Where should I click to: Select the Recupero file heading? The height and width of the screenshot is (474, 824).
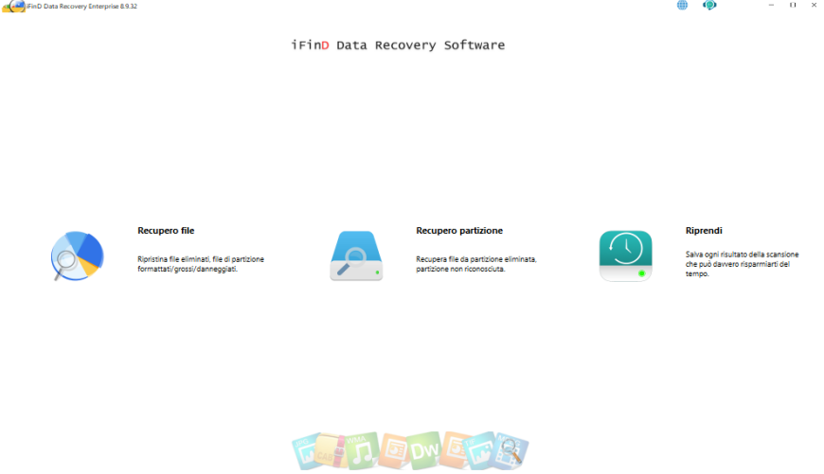click(x=166, y=231)
